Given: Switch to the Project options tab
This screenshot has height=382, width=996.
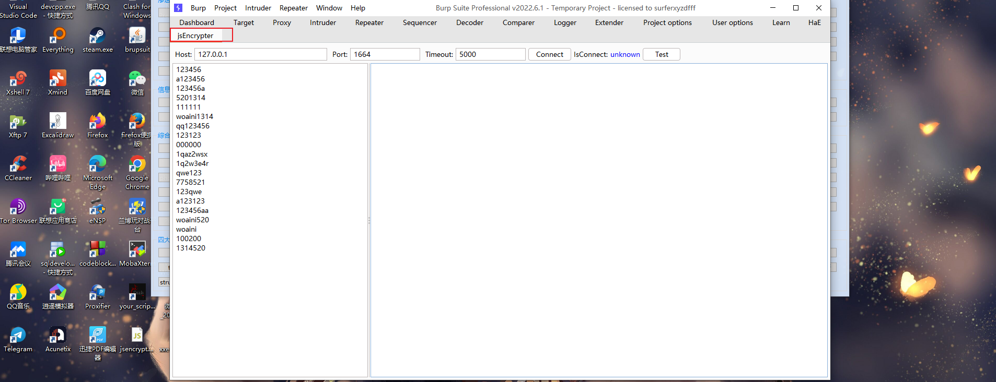Looking at the screenshot, I should tap(667, 22).
